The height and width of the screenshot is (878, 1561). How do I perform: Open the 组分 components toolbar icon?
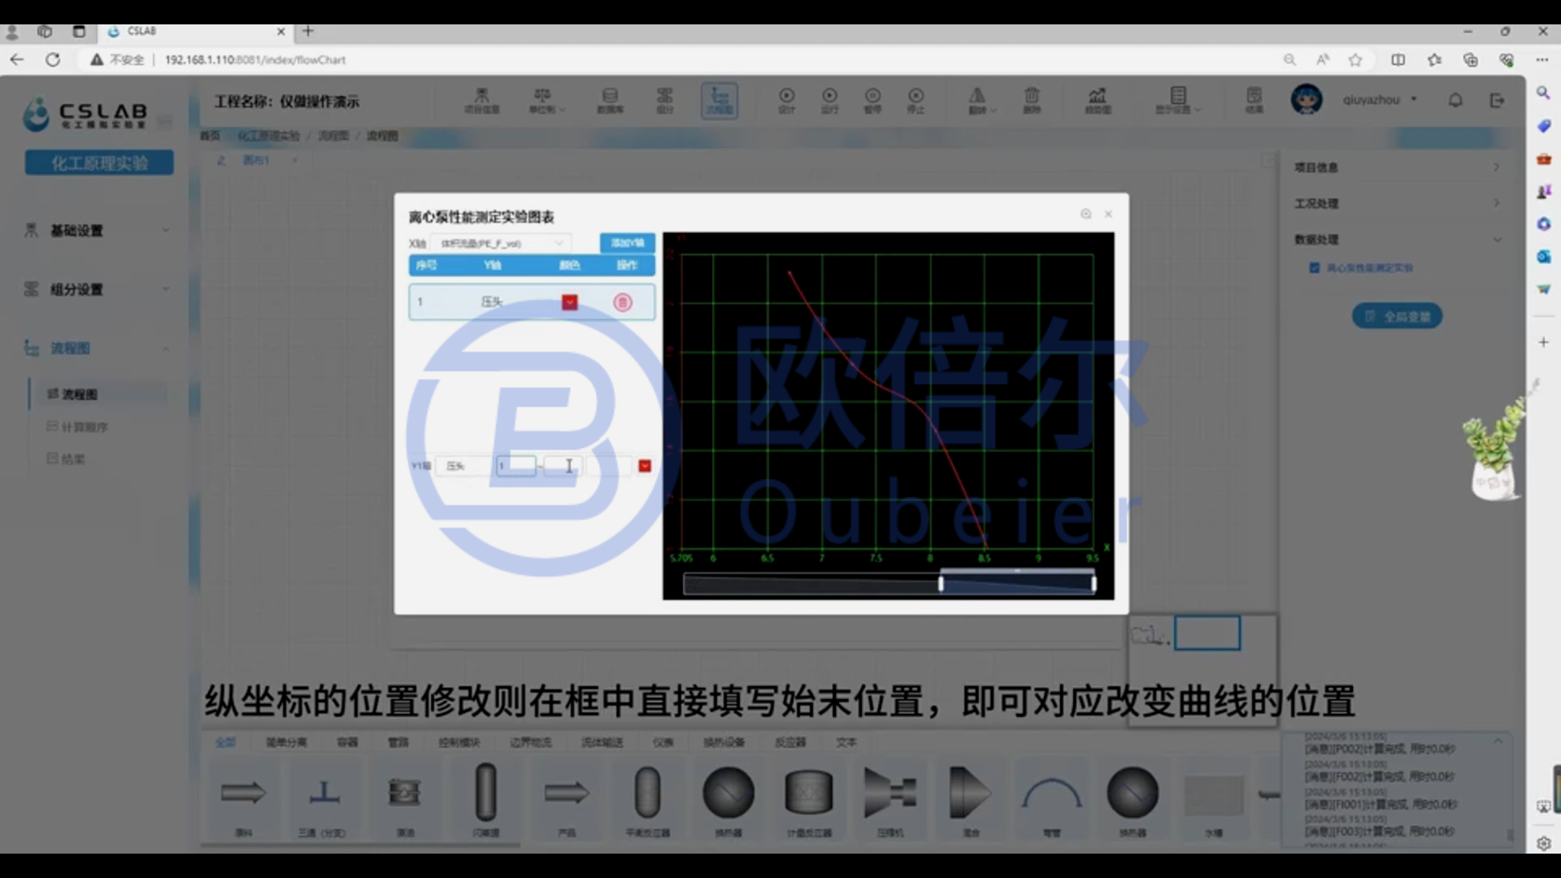pos(664,101)
